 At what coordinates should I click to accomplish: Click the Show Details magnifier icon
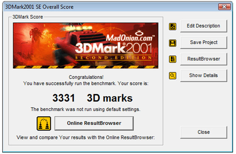coord(172,76)
